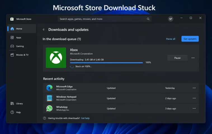
Task: Go back using the back arrow
Action: (44, 29)
